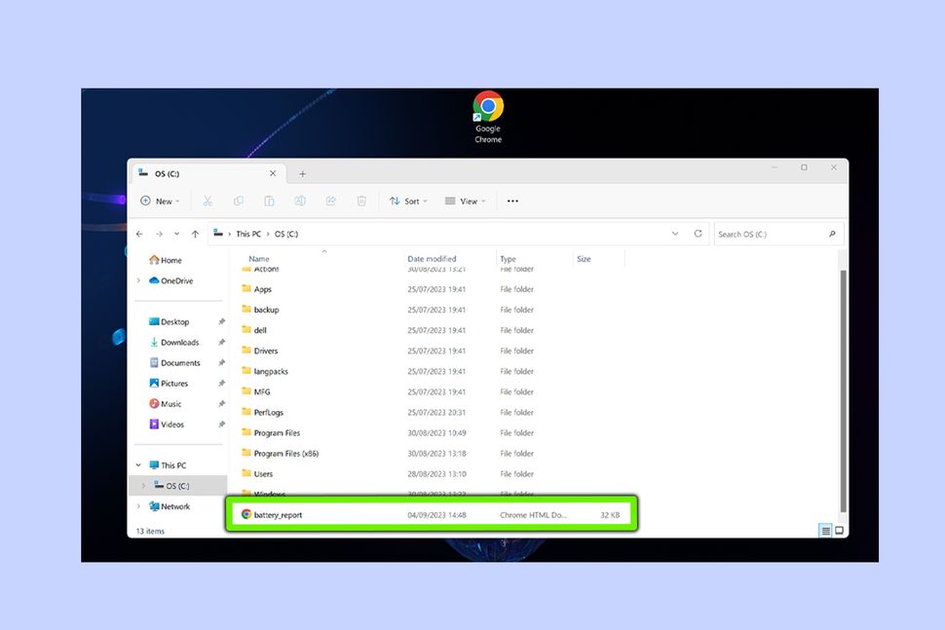Image resolution: width=945 pixels, height=630 pixels.
Task: Switch to large thumbnails view at bottom right
Action: click(839, 531)
